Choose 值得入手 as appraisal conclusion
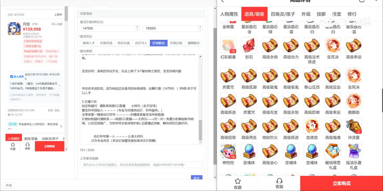 click(x=89, y=43)
